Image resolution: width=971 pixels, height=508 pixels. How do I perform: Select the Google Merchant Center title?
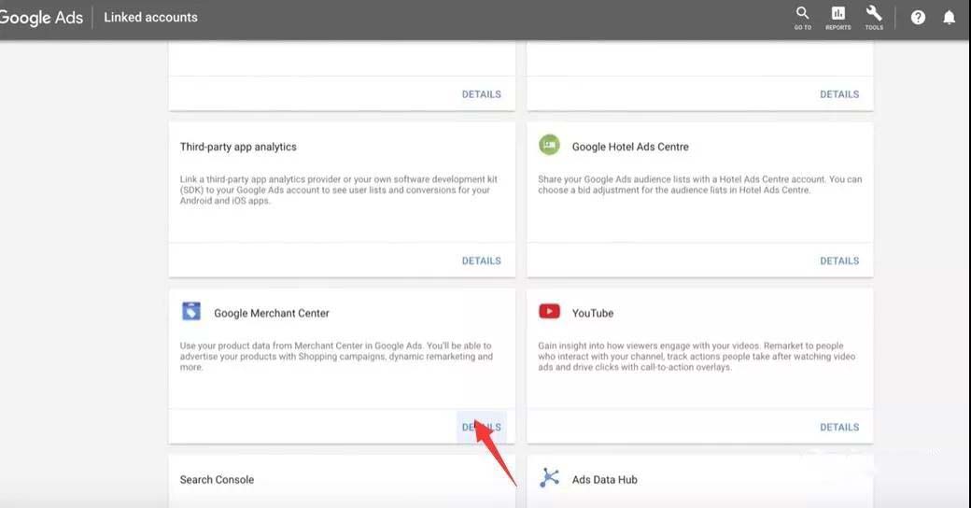(x=272, y=314)
